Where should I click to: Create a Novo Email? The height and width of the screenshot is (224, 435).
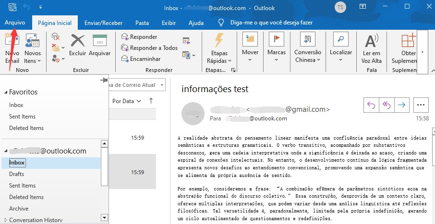point(12,48)
